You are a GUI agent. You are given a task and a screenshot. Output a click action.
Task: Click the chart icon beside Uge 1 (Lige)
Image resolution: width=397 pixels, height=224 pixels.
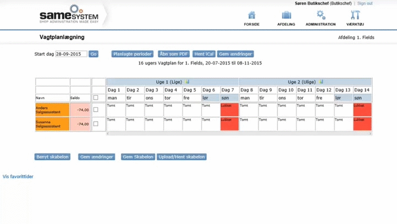point(187,81)
